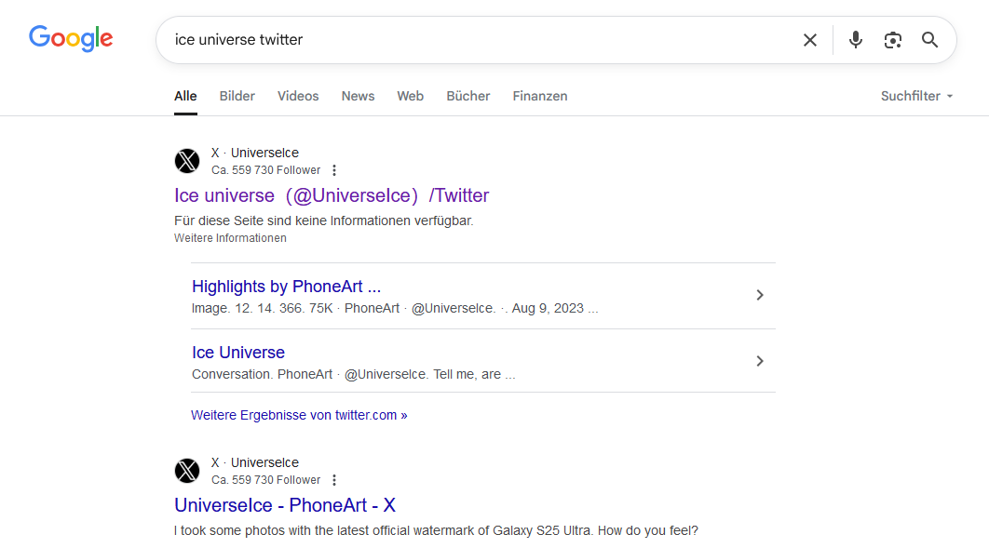Click the Google logo

click(x=71, y=38)
